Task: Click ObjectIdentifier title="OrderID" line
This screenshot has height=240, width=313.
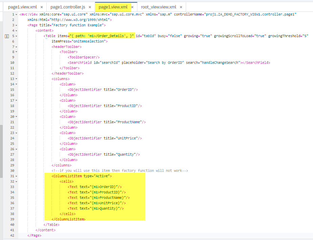Action: [x=103, y=90]
